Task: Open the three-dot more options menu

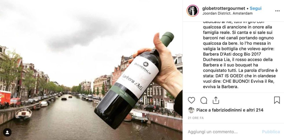Action: 277,11
